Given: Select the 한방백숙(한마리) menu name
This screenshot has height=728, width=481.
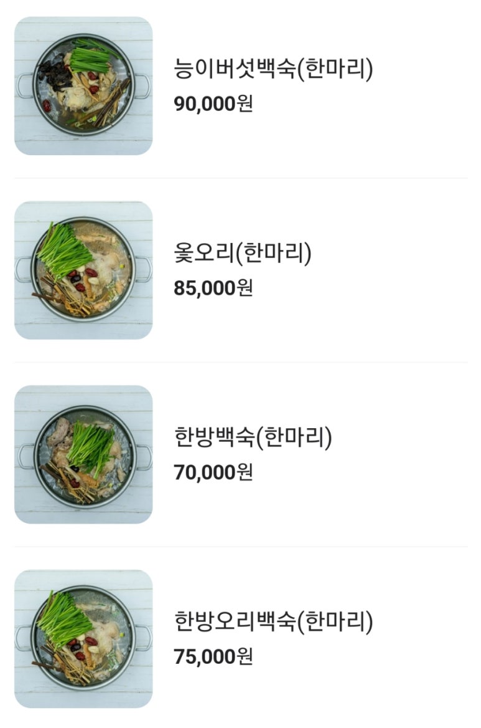Looking at the screenshot, I should point(253,438).
